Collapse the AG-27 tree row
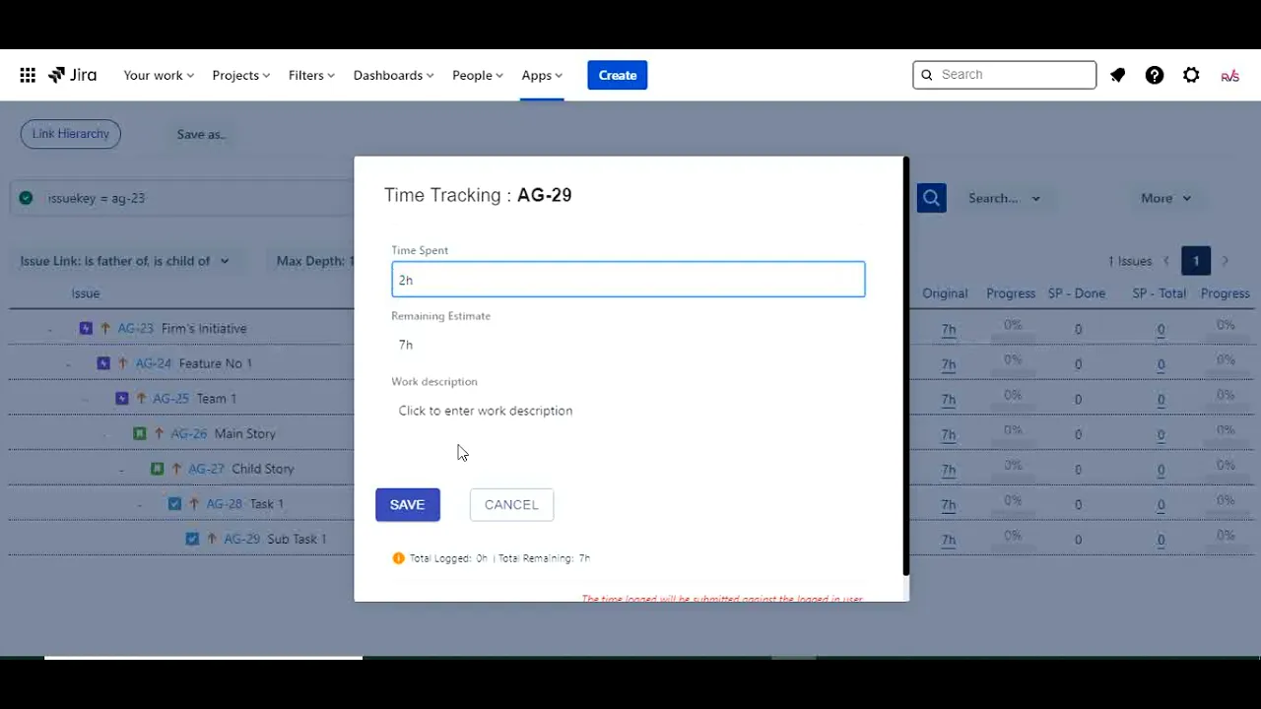 [x=120, y=470]
